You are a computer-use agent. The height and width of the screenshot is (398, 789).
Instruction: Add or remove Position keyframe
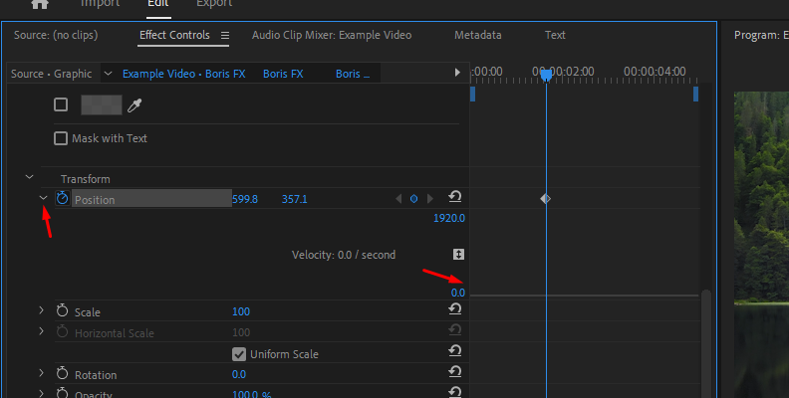coord(413,199)
